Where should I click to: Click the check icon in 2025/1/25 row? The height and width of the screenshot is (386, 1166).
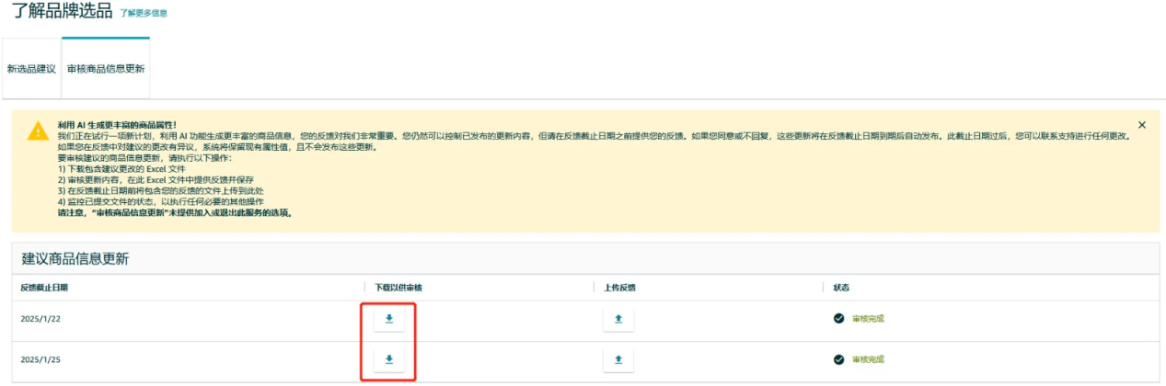[838, 359]
